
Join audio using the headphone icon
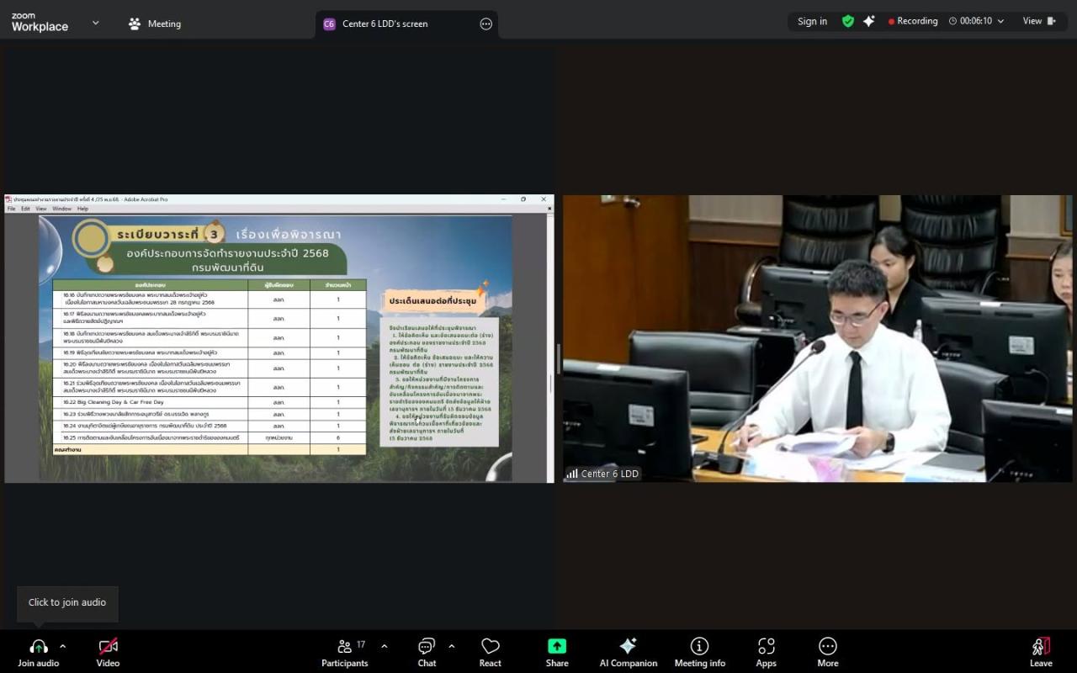pos(39,652)
